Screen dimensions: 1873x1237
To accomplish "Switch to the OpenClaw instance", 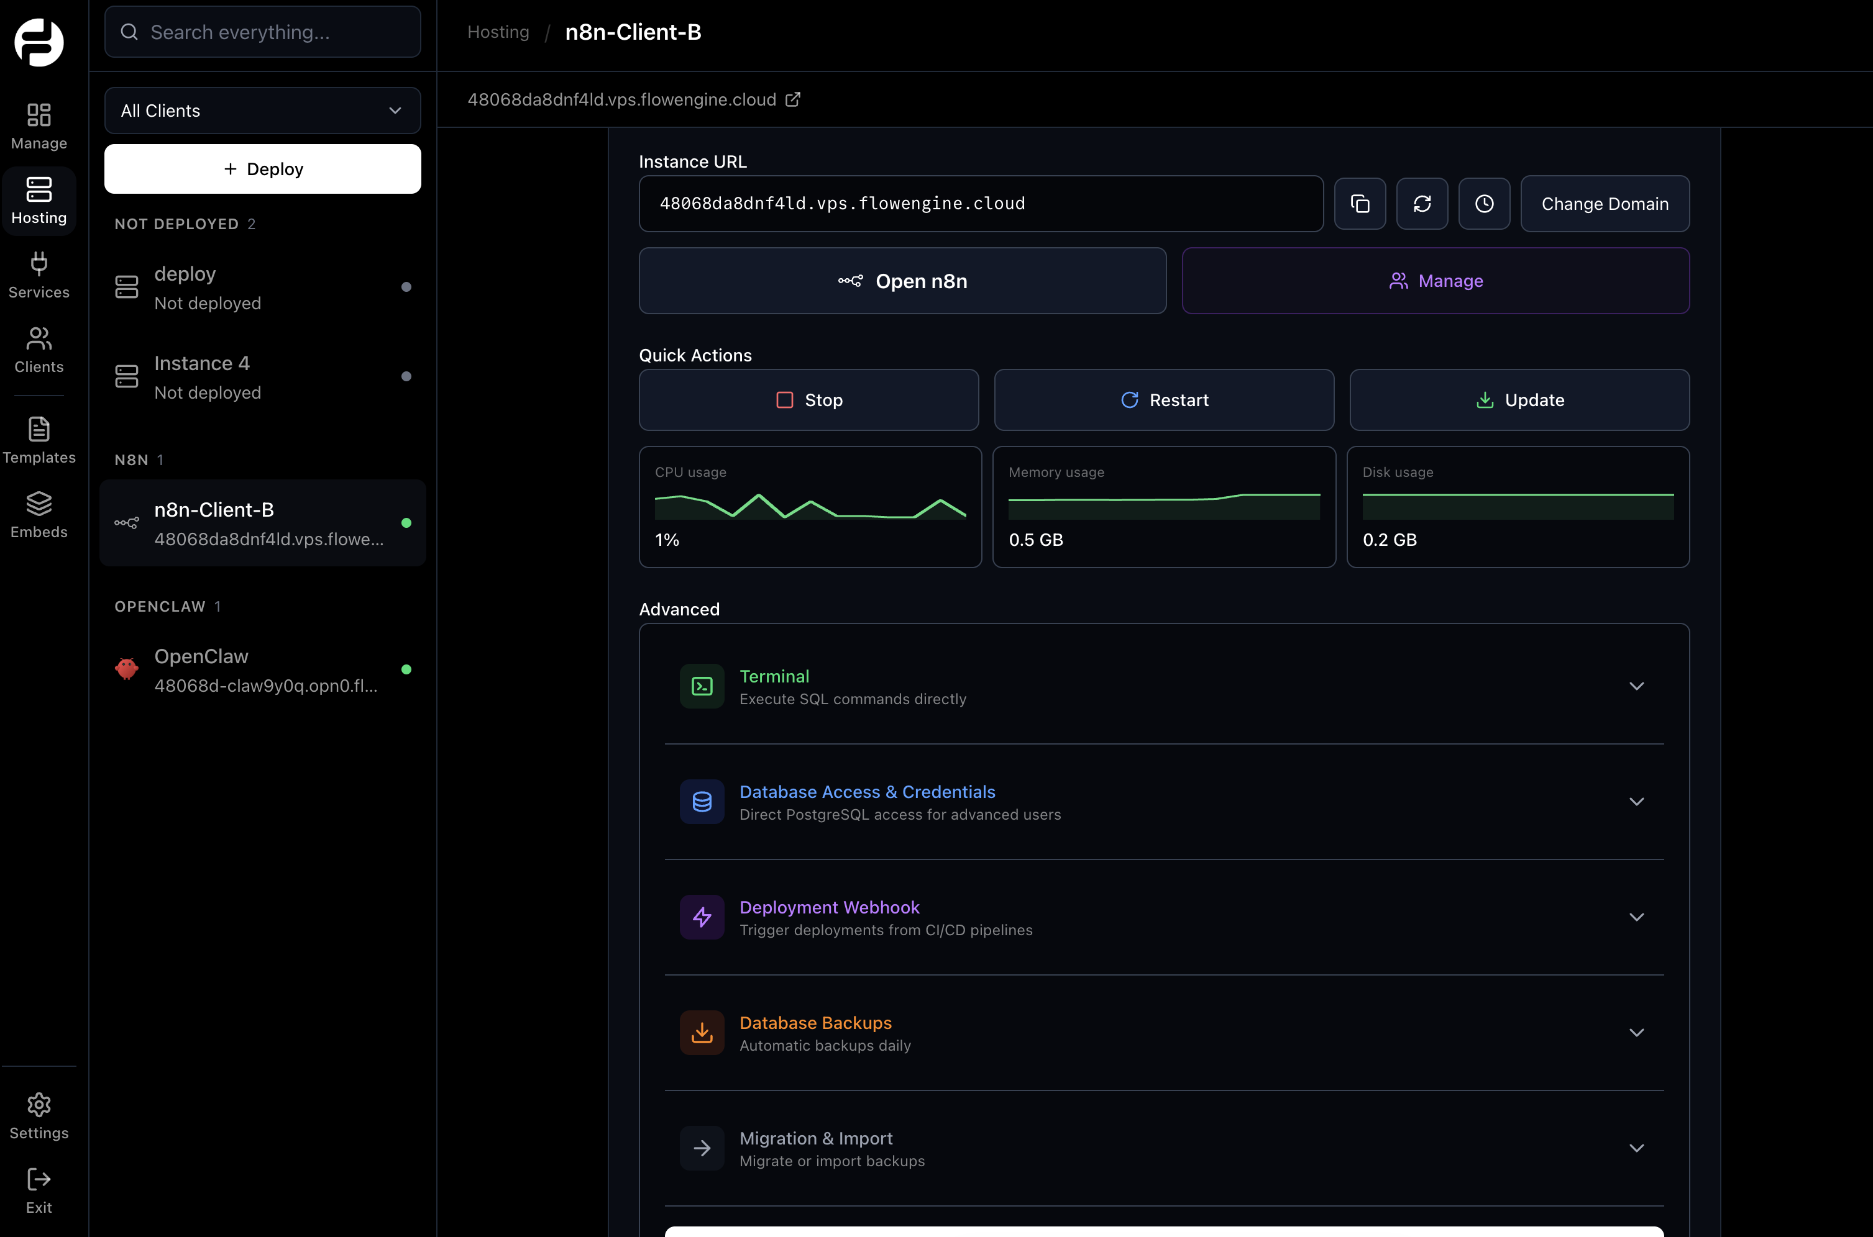I will (x=262, y=669).
